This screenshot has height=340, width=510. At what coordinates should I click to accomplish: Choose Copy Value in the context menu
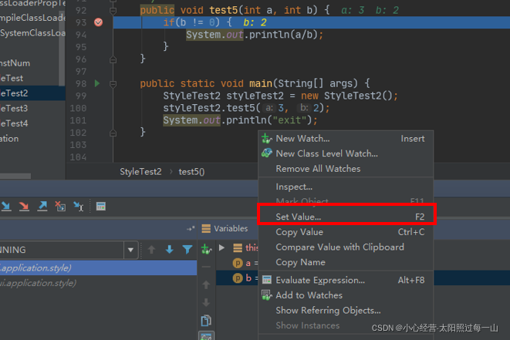tap(346, 232)
